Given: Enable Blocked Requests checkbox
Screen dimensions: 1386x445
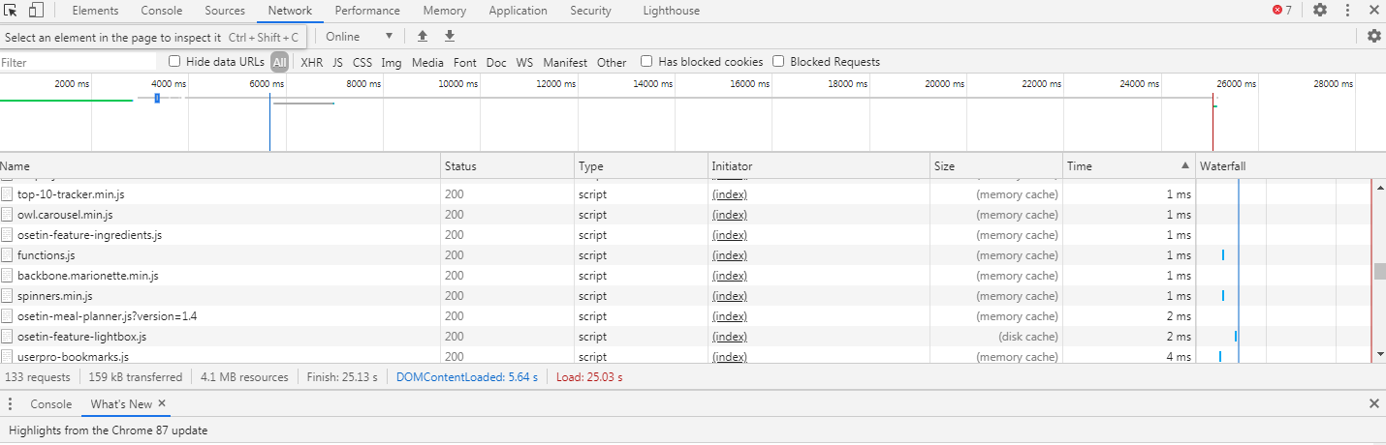Looking at the screenshot, I should [x=778, y=61].
